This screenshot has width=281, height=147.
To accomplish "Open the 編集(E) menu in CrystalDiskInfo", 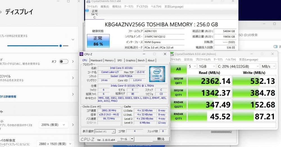I will point(105,7).
